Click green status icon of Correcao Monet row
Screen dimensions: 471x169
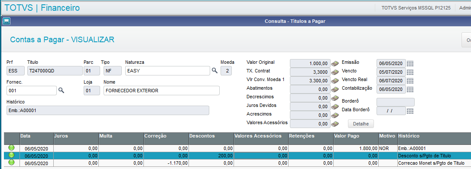point(11,163)
